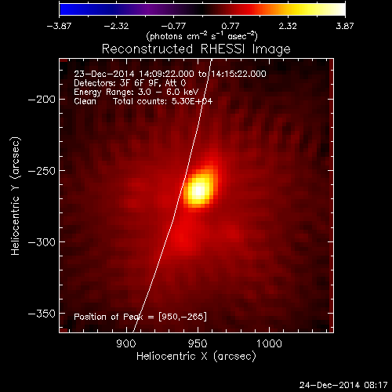The height and width of the screenshot is (392, 392).
Task: Click the 'Detectors: 3F 6F 9F, Att 0' line
Action: point(130,83)
